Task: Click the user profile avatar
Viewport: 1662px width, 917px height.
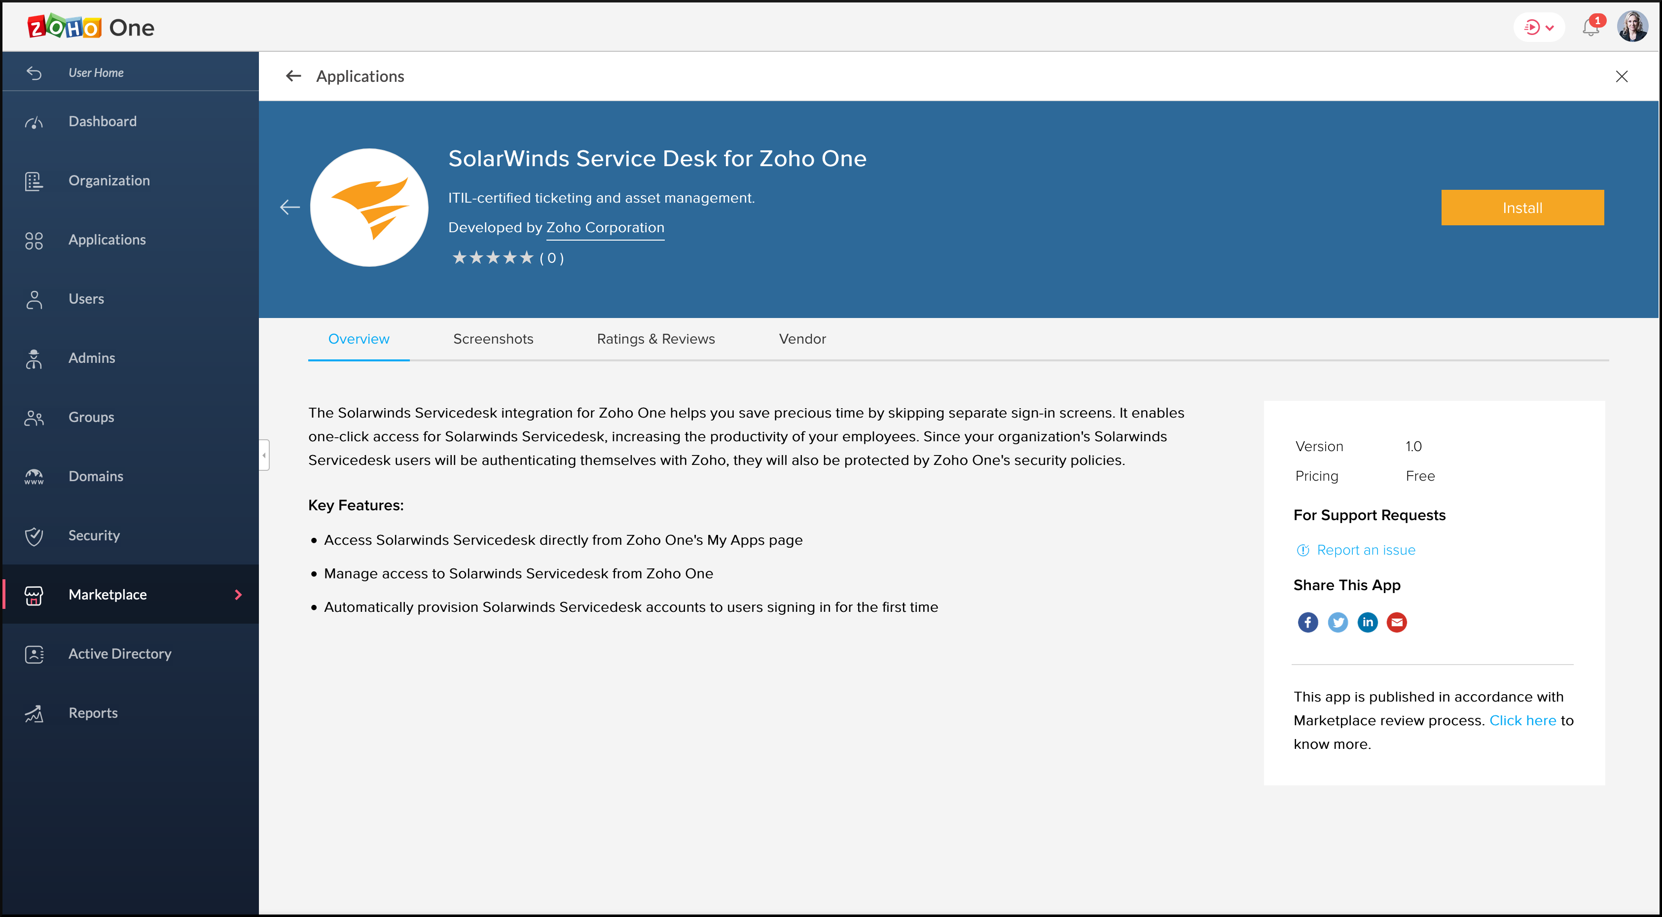Action: coord(1632,27)
